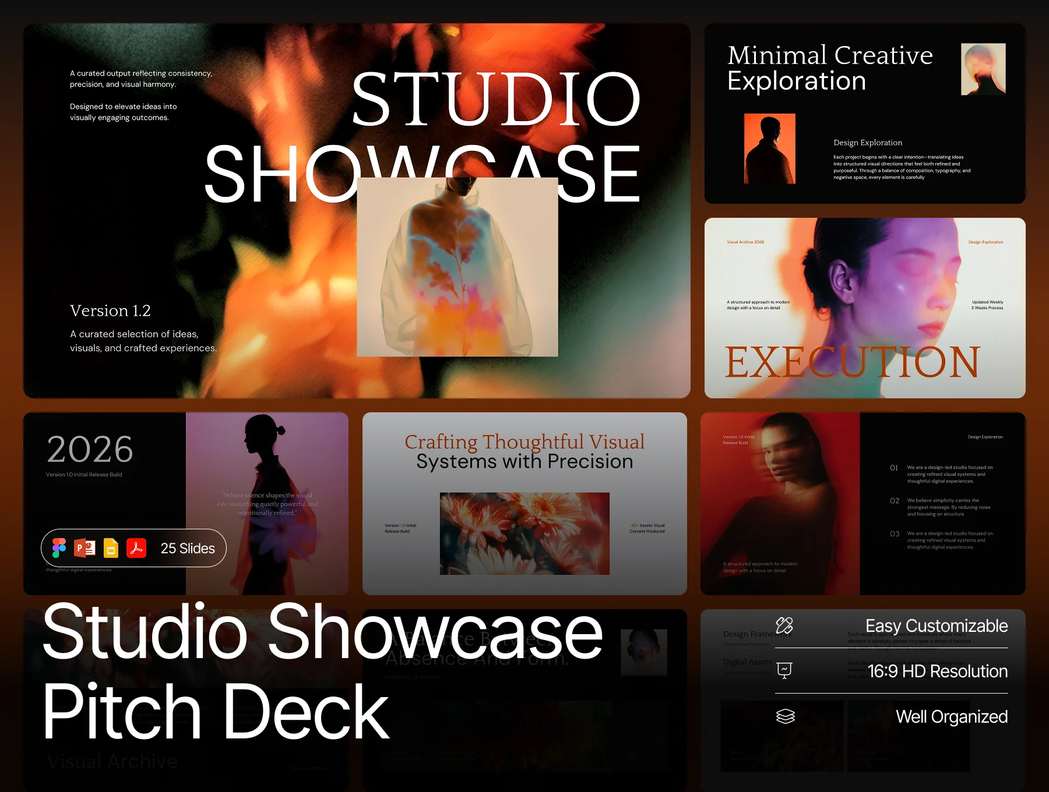Click the red-toned woman portrait on the numbered list slide
Viewport: 1049px width, 792px height.
[x=780, y=503]
